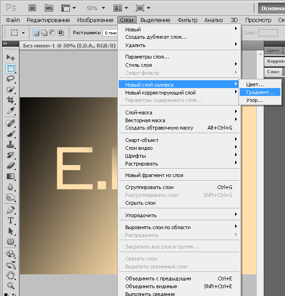Screen dimensions: 285x296
Task: Select the Spot Healing Brush tool
Action: tap(11, 123)
